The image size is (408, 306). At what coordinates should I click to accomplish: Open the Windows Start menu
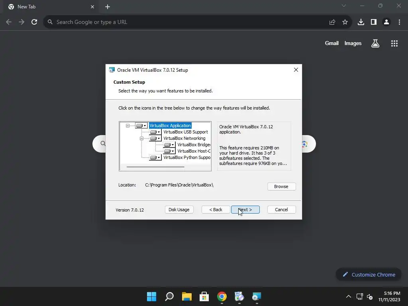click(x=152, y=296)
